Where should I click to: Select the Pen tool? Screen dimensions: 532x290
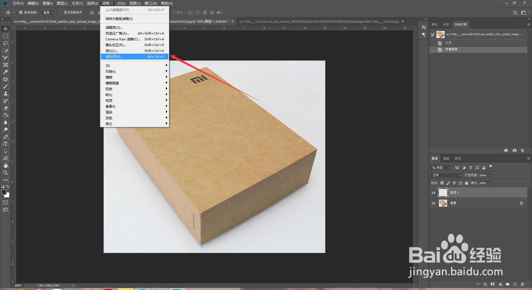point(5,137)
